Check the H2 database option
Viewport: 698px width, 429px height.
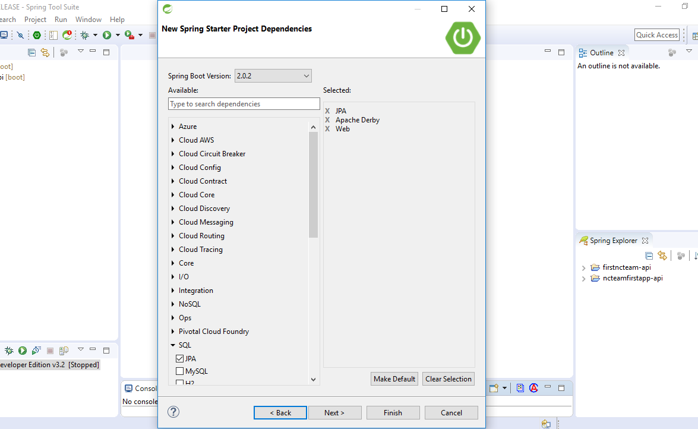180,383
